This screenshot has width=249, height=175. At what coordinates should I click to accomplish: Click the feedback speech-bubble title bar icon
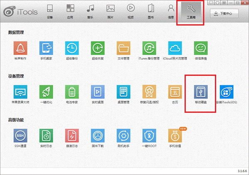click(x=211, y=2)
